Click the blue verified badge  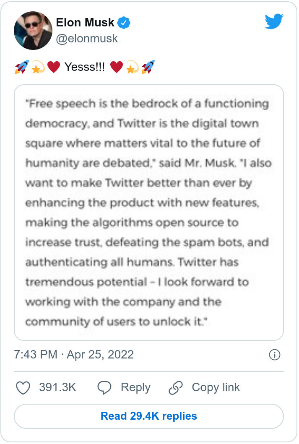pos(124,23)
